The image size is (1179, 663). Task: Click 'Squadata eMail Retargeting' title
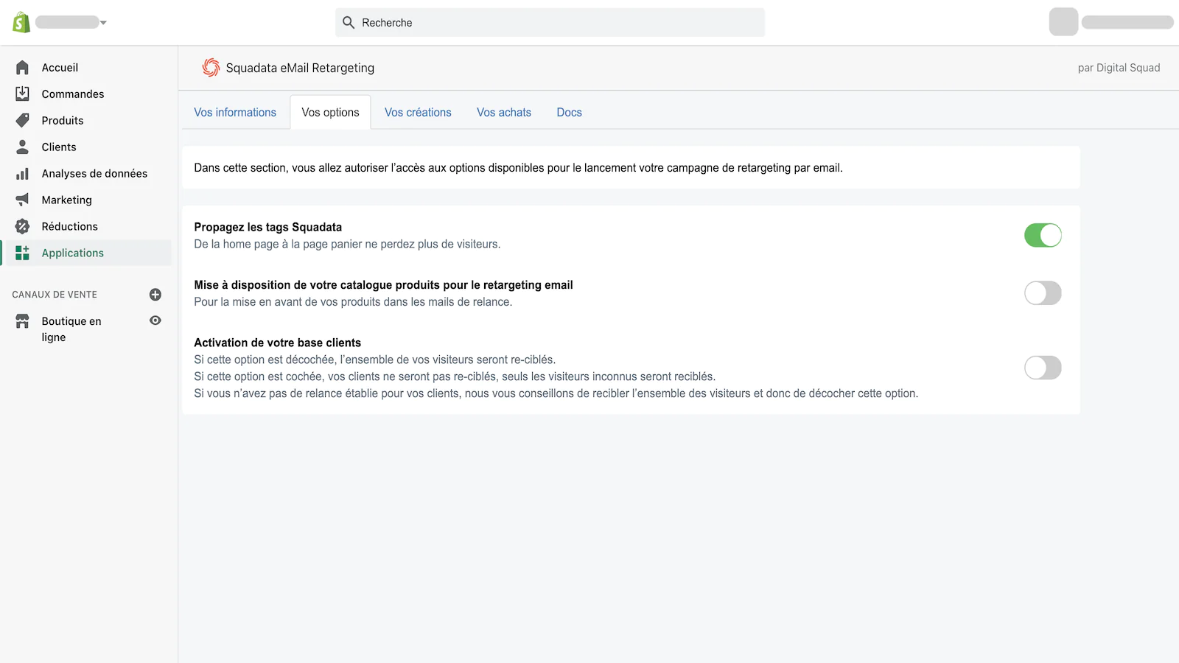click(300, 68)
